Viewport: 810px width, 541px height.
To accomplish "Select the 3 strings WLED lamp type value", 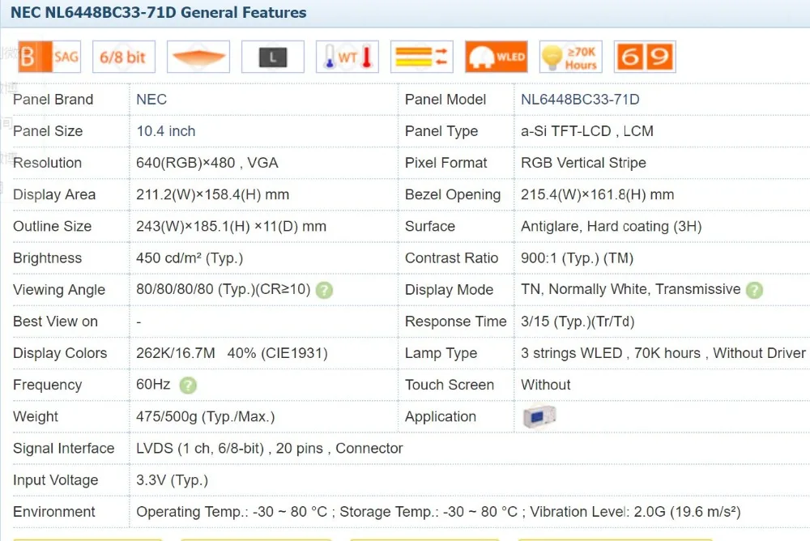I will pyautogui.click(x=663, y=353).
